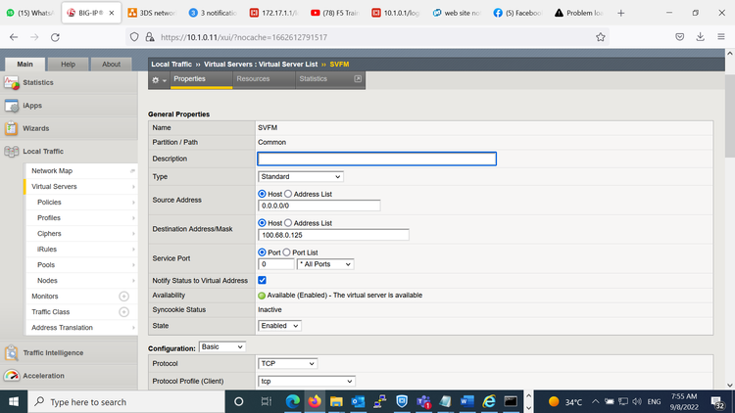
Task: Select Address List radio for Source Address
Action: point(288,194)
